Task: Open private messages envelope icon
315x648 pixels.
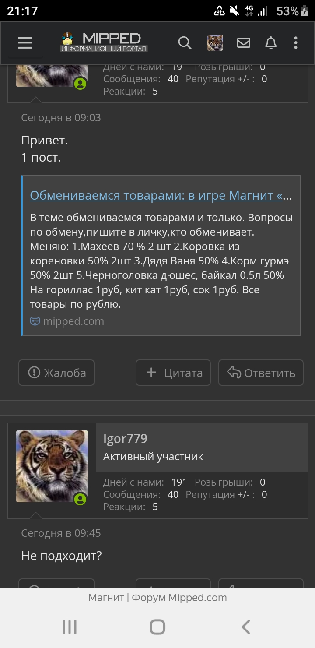Action: [244, 43]
